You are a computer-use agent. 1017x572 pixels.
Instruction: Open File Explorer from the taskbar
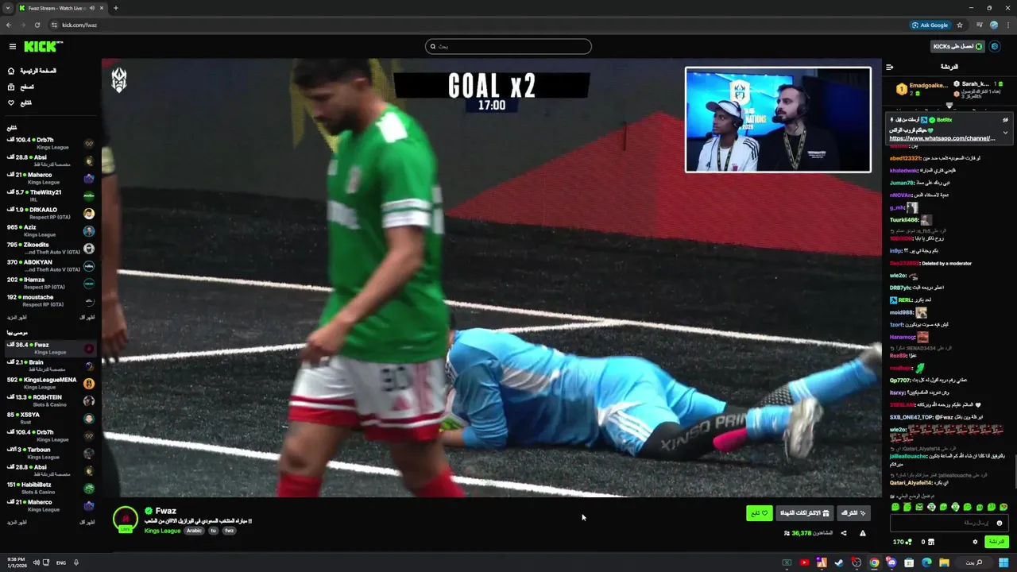coord(944,562)
